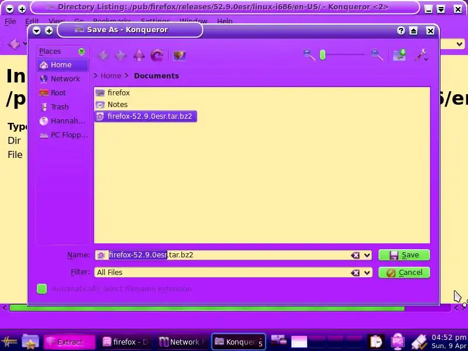468x351 pixels.
Task: Select the firefox-52.9.0esr.tar.bz2 file
Action: [146, 116]
